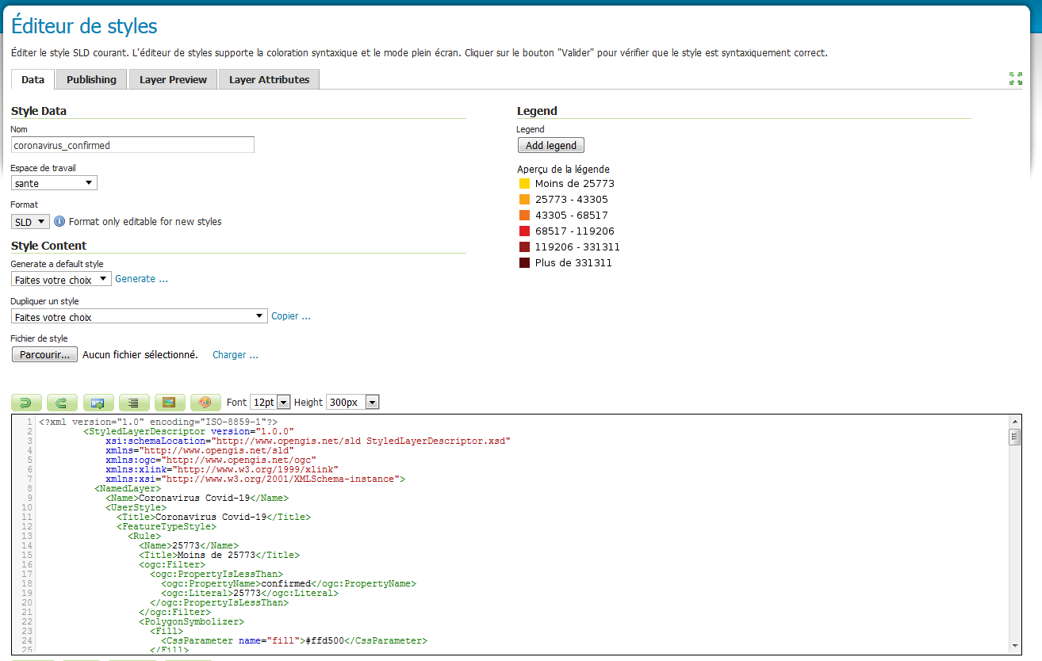This screenshot has width=1042, height=661.
Task: Click the reformat/indent code icon
Action: click(x=134, y=403)
